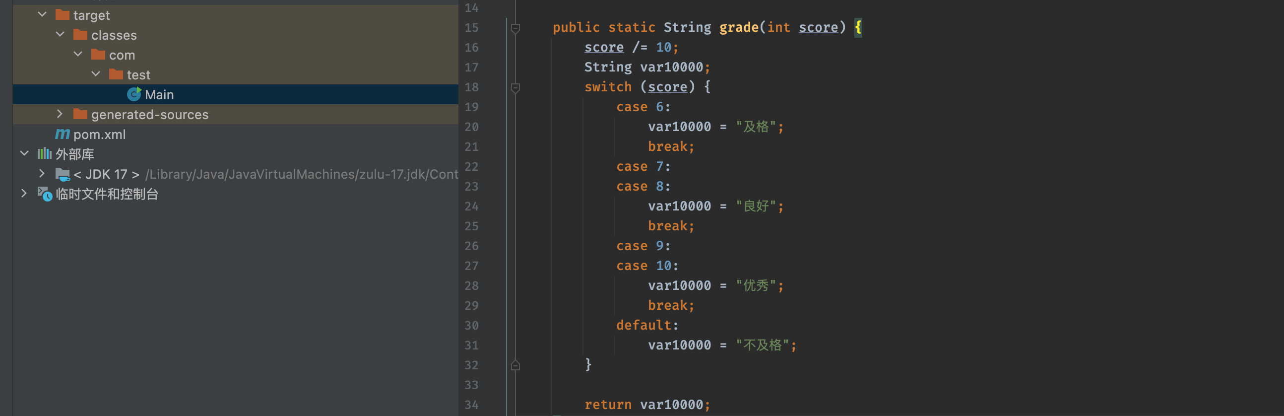This screenshot has height=416, width=1284.
Task: Click the com folder icon
Action: click(98, 54)
